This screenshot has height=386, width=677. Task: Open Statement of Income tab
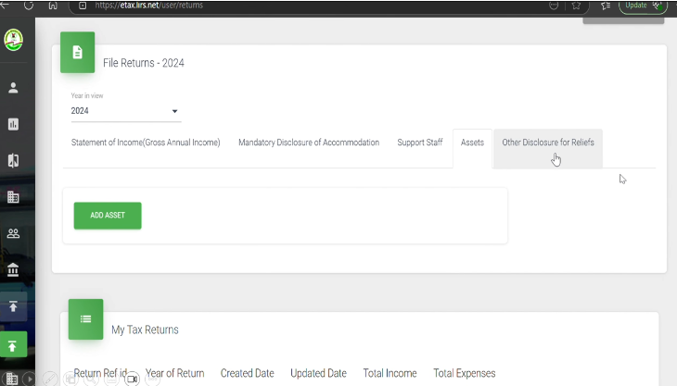[x=146, y=143]
